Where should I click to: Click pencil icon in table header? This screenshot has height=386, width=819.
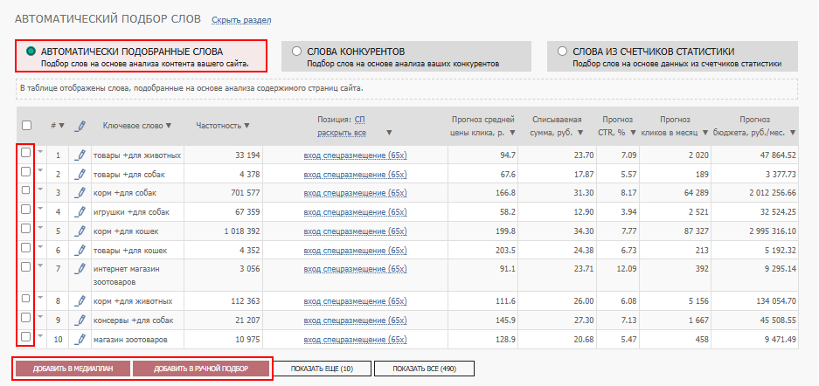click(x=80, y=126)
